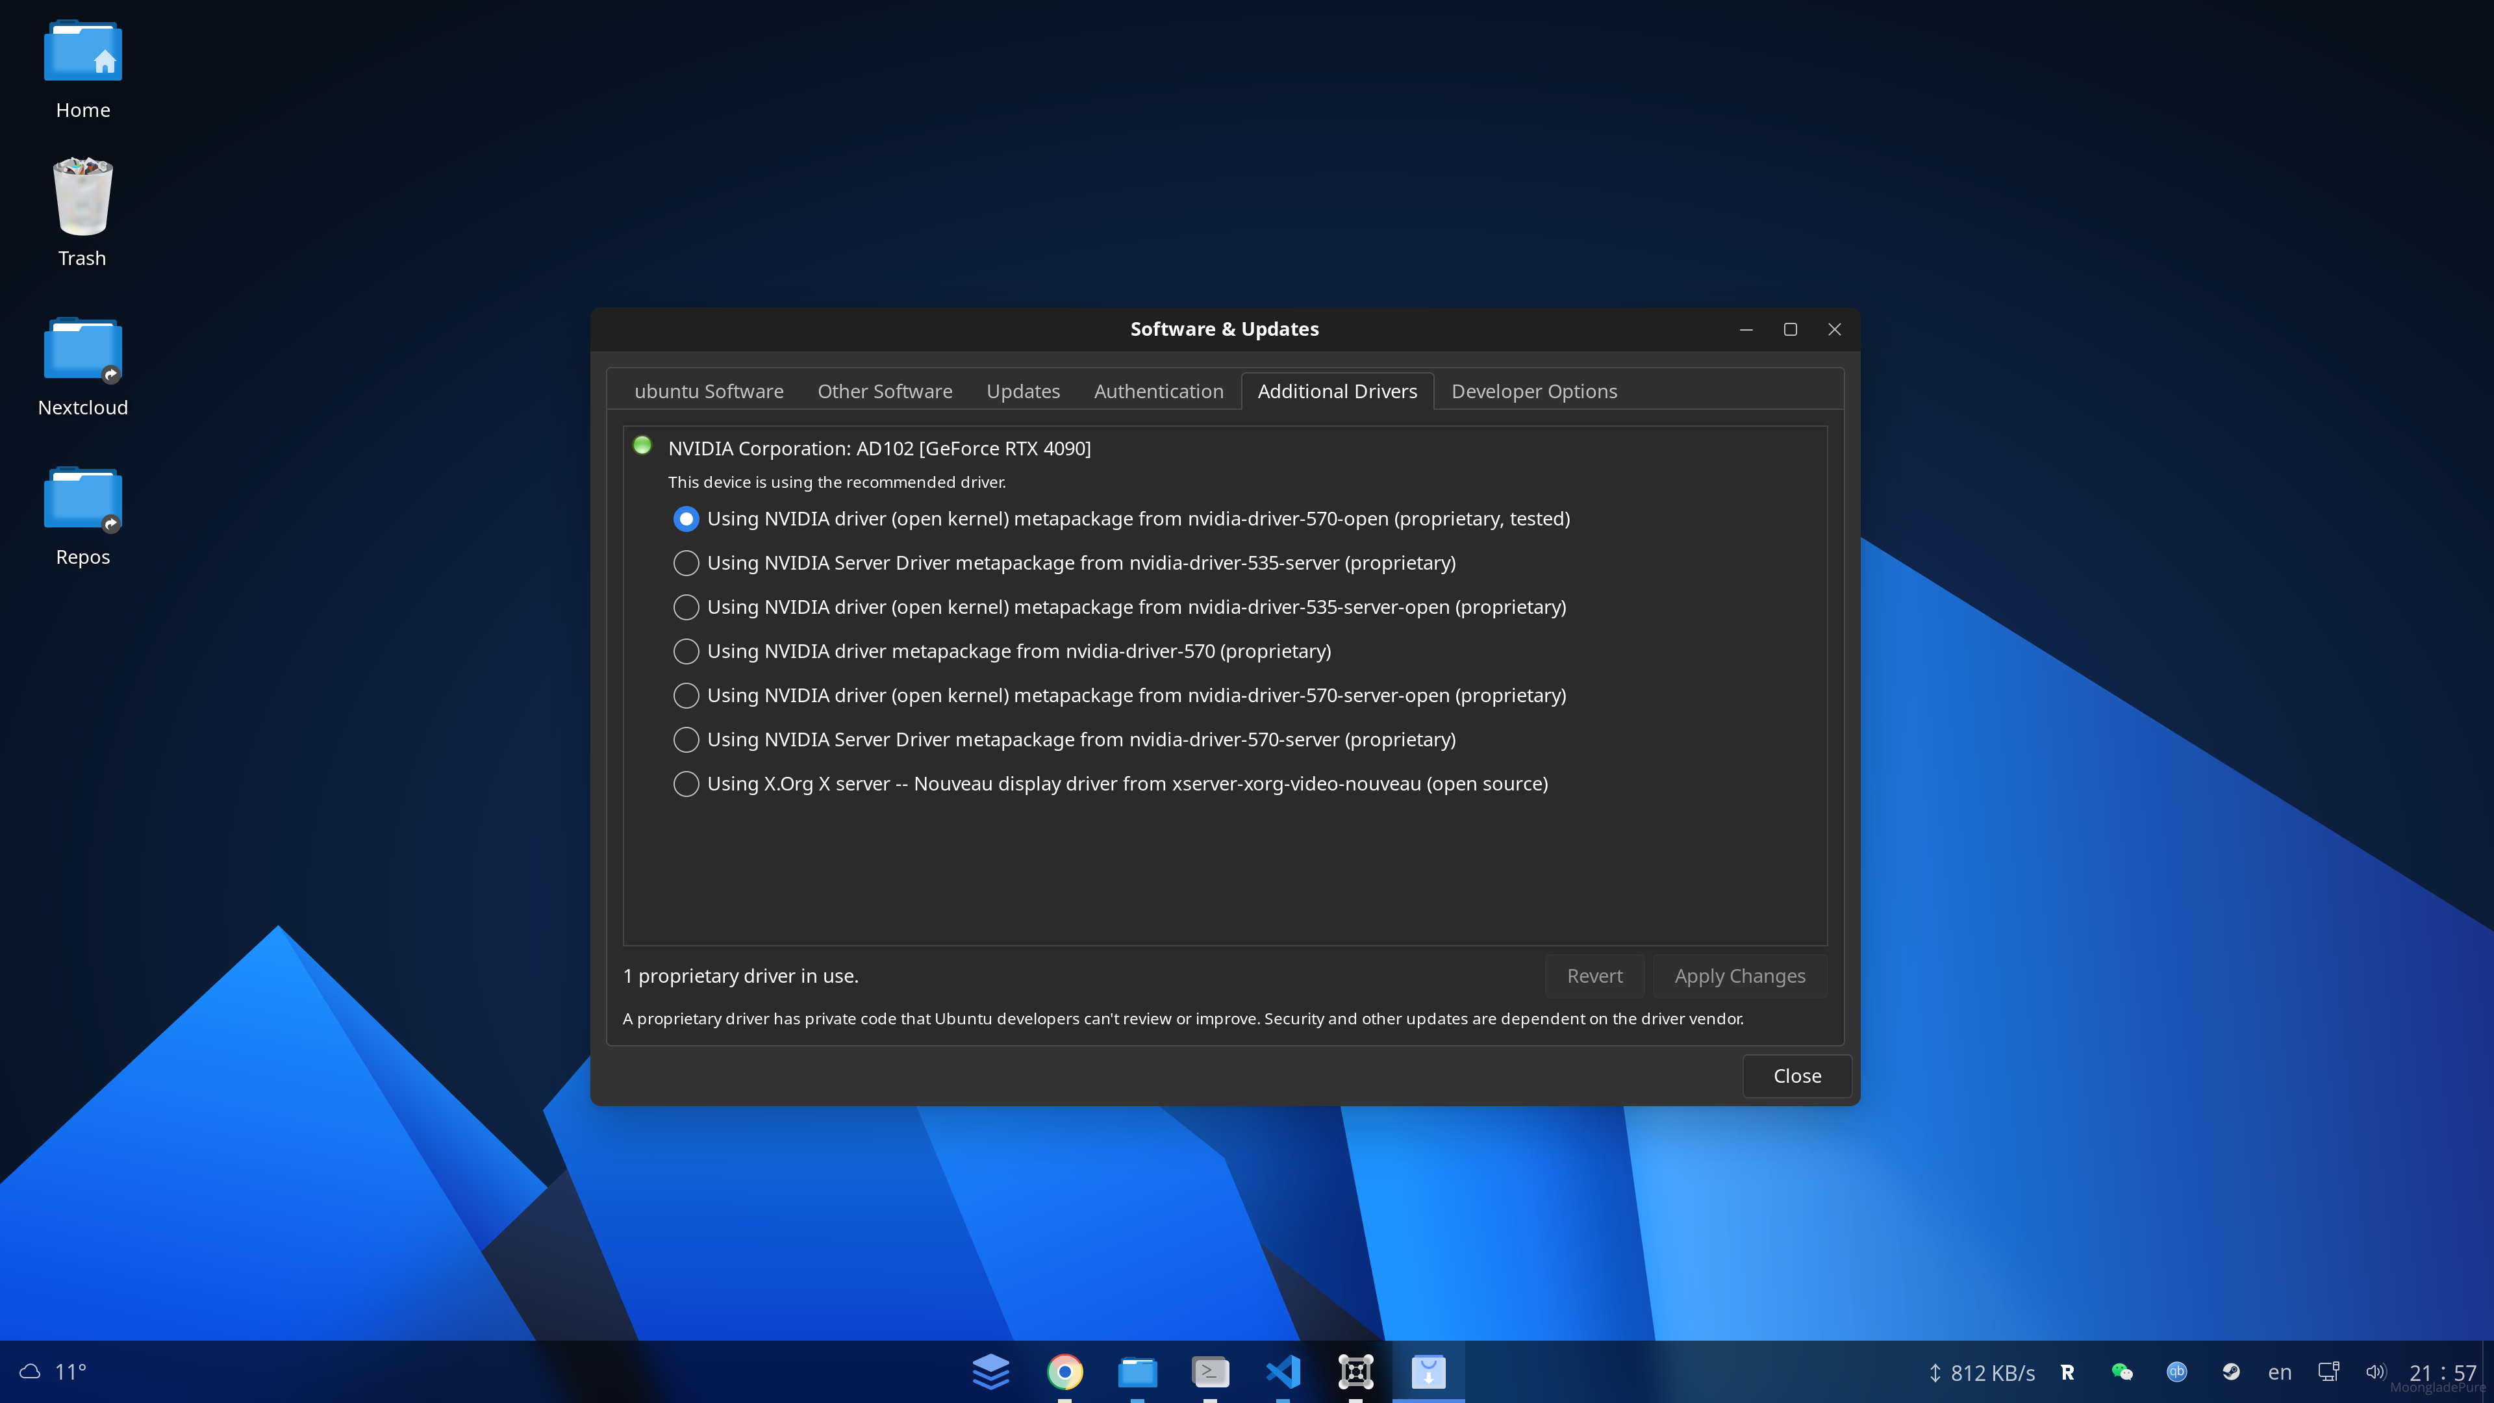This screenshot has height=1403, width=2494.
Task: Choose the Nouveau open source driver
Action: [685, 784]
